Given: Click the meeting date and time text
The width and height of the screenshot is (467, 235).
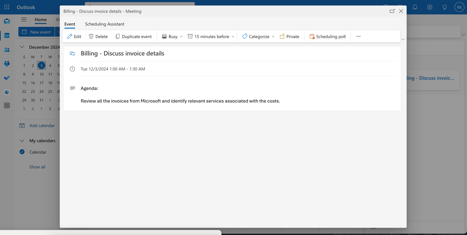Looking at the screenshot, I should tap(113, 69).
